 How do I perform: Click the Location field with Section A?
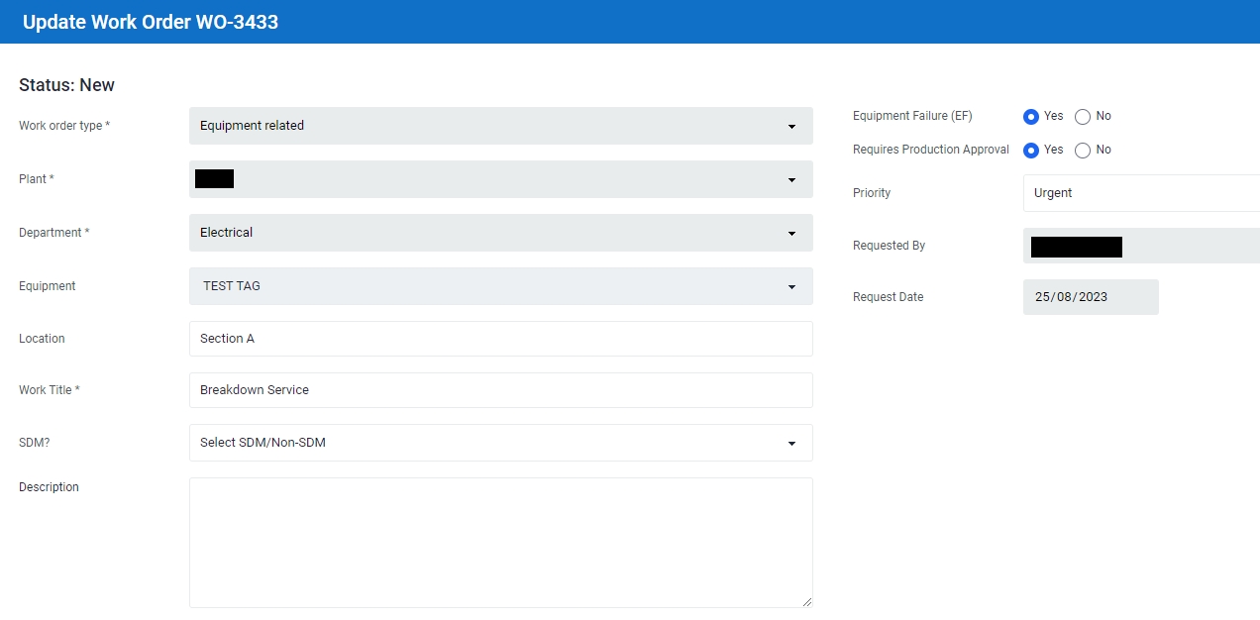[500, 339]
